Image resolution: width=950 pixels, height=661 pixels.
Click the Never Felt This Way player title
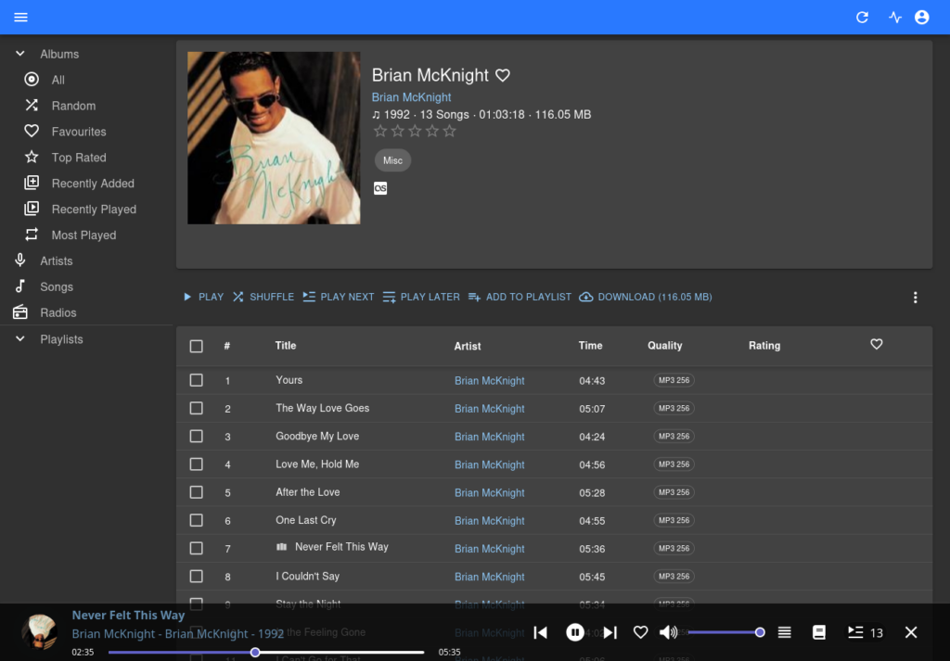(128, 615)
